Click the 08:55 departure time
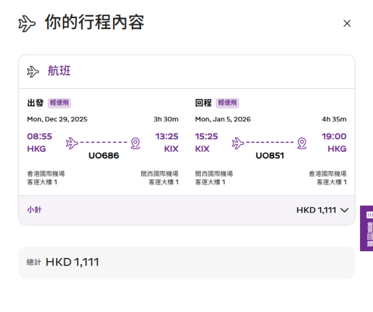The height and width of the screenshot is (312, 373). pos(40,137)
